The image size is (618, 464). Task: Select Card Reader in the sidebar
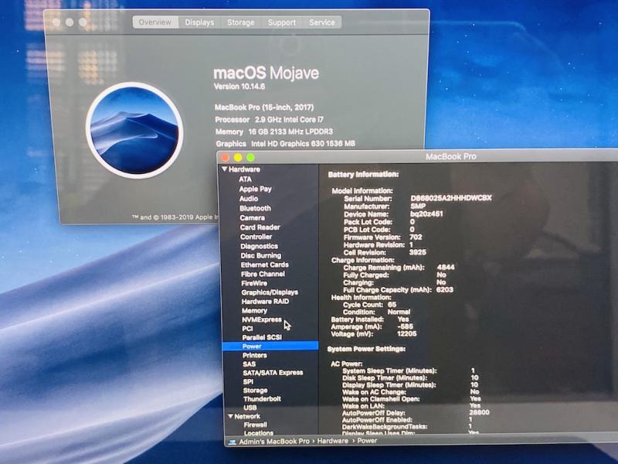(260, 227)
